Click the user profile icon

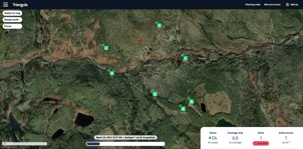tap(287, 4)
